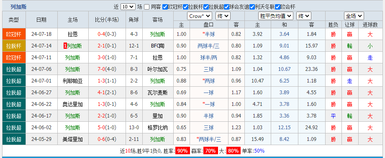Click the 15.97 away odds value
This screenshot has height=158, width=385.
pos(312,46)
